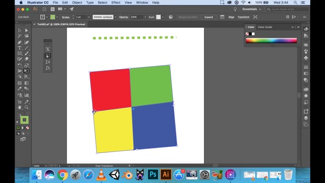Pick a color from spectrum bar
This screenshot has width=325, height=183.
(x=271, y=41)
